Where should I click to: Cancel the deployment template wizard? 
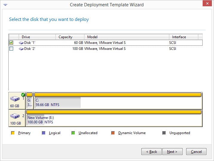tap(196, 151)
